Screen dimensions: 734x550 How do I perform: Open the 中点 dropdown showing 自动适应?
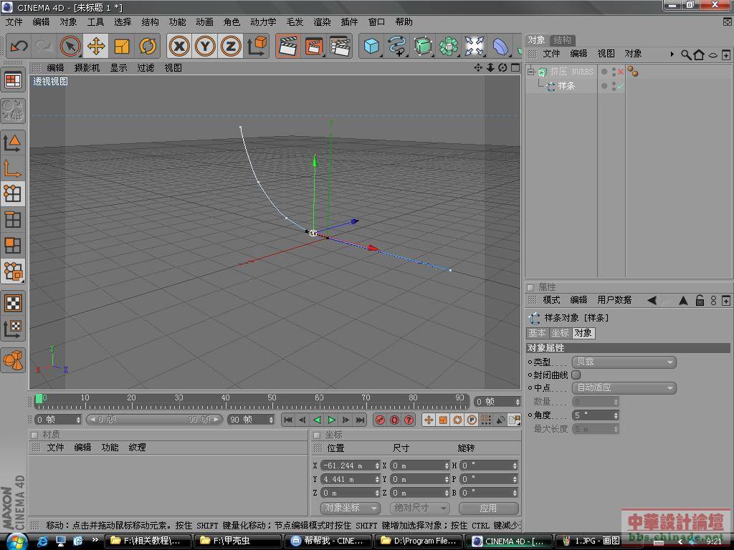pyautogui.click(x=624, y=388)
